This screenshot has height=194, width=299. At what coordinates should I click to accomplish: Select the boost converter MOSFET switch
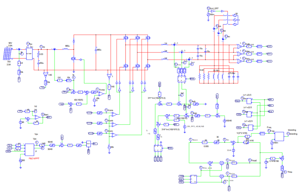point(73,59)
